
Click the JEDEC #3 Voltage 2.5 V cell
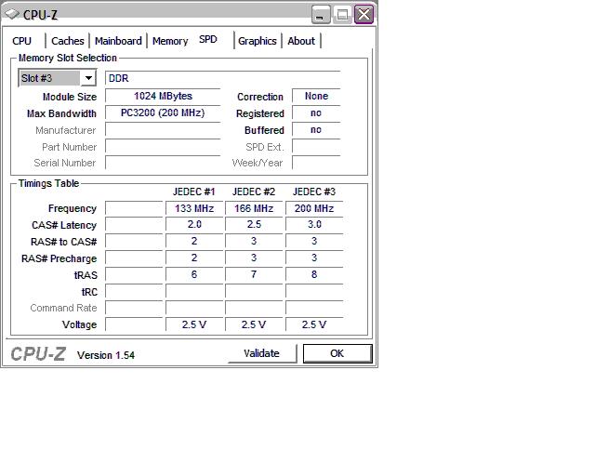point(314,324)
